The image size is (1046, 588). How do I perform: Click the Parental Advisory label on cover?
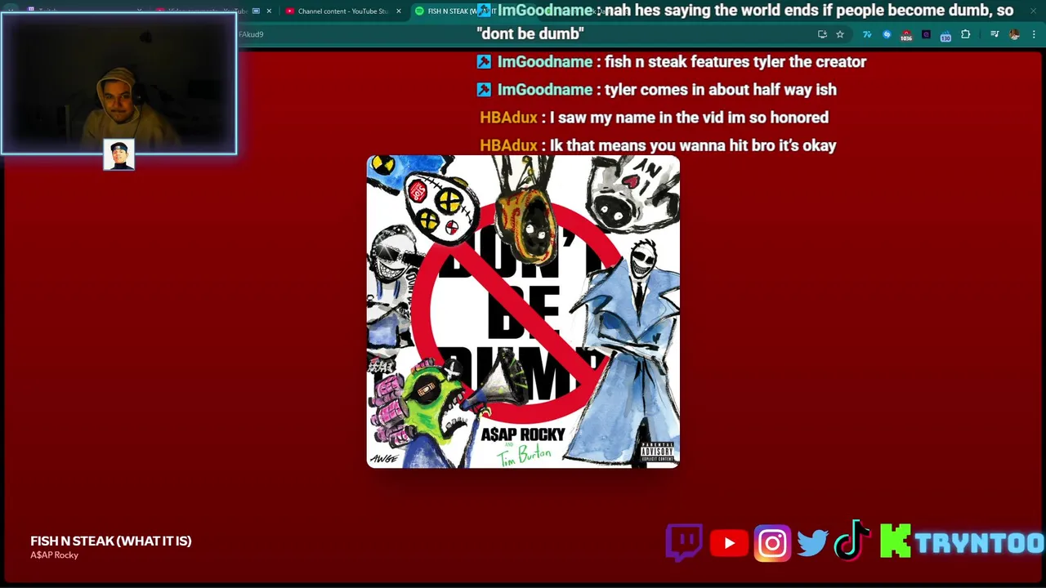656,453
